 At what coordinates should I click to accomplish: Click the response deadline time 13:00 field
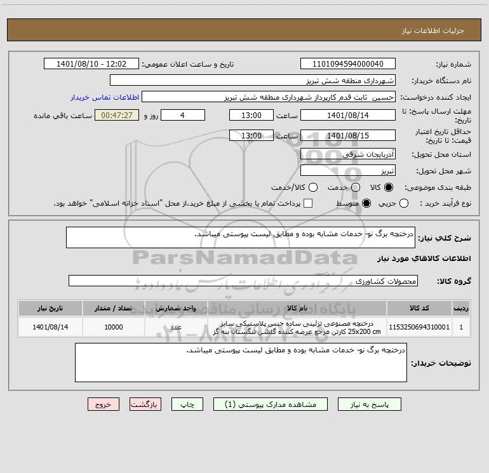[251, 115]
